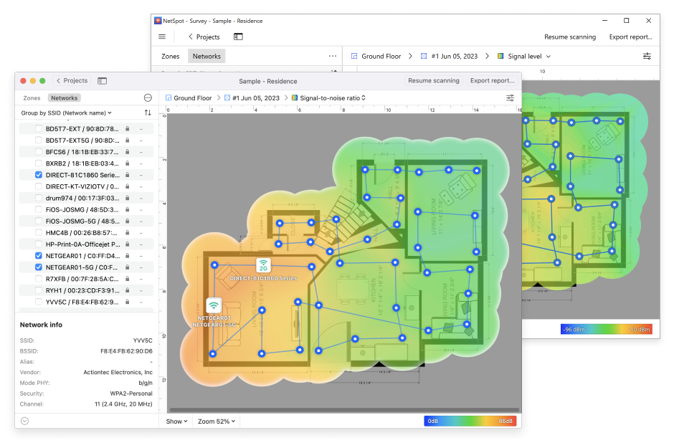
Task: Collapse Network info panel chevron
Action: tap(25, 421)
